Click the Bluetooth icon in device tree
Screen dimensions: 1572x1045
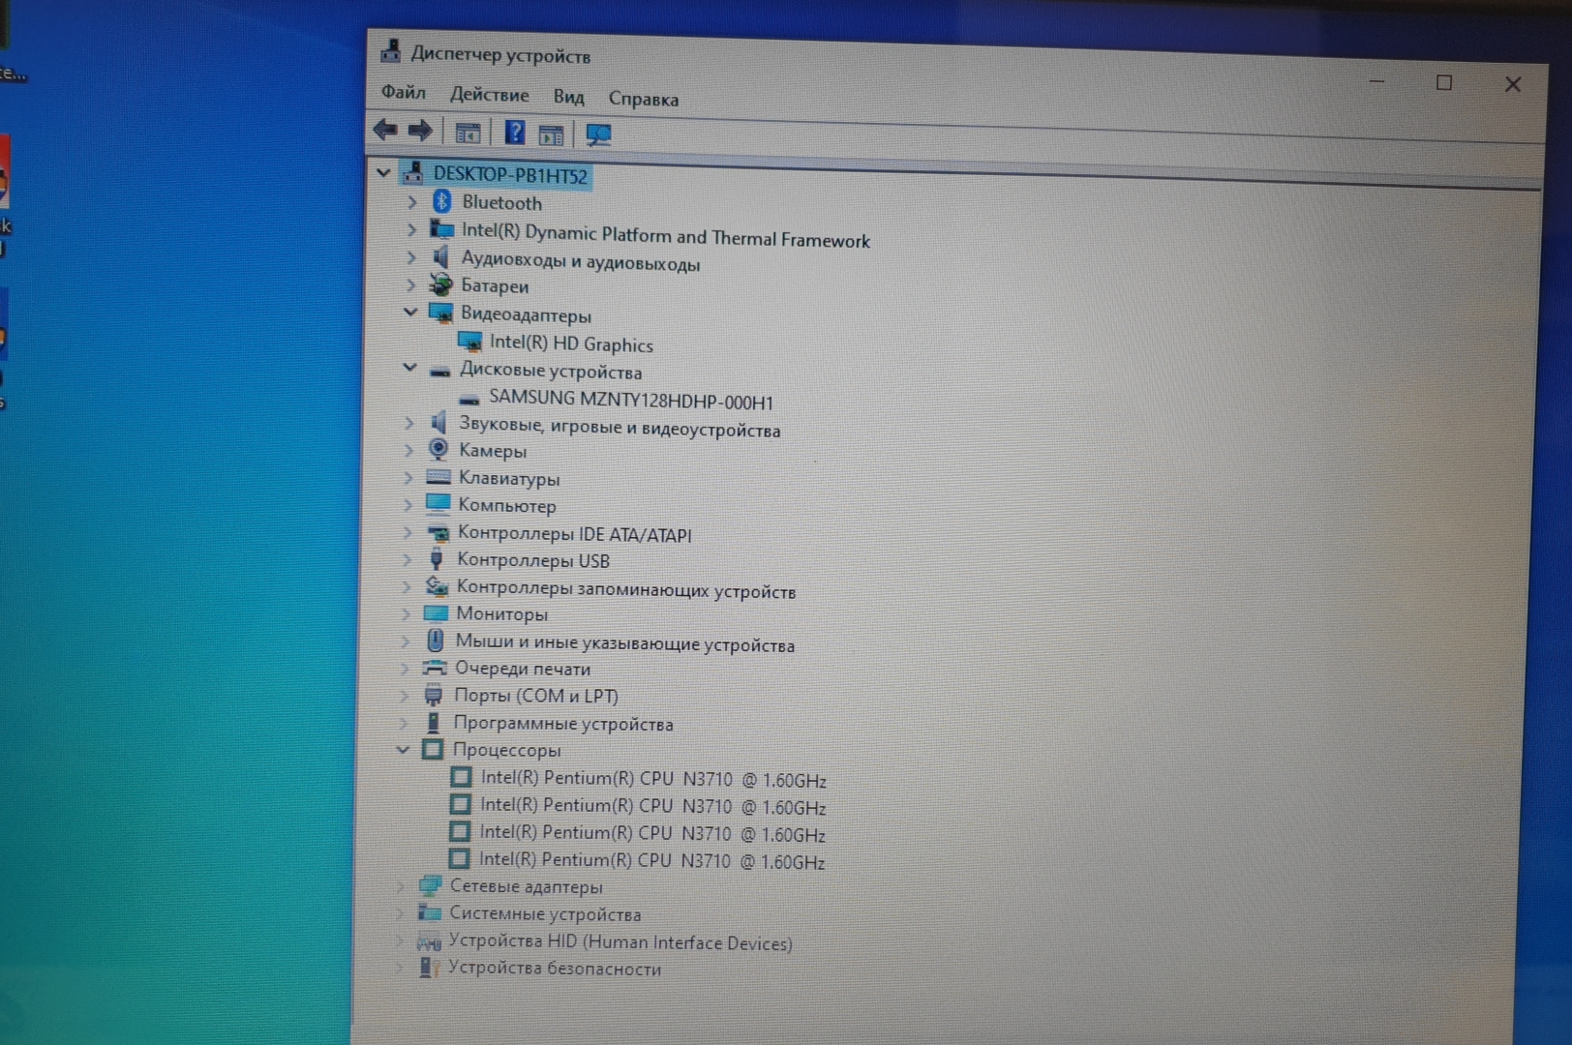[x=442, y=201]
